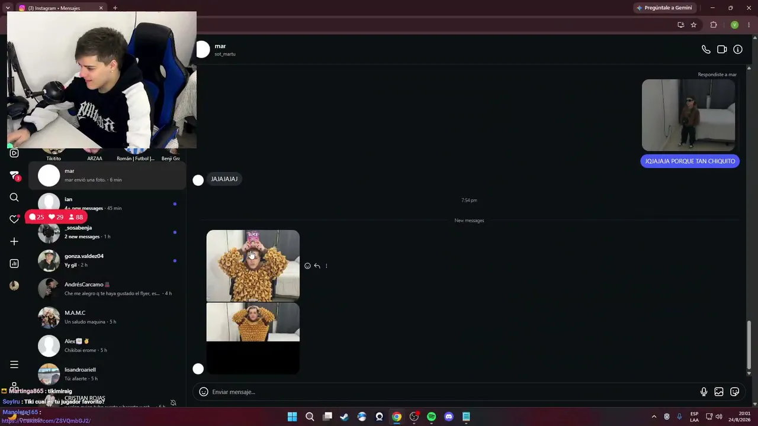Open the taskbar clock showing 20:01
Screen dimensions: 758x426
click(738, 417)
